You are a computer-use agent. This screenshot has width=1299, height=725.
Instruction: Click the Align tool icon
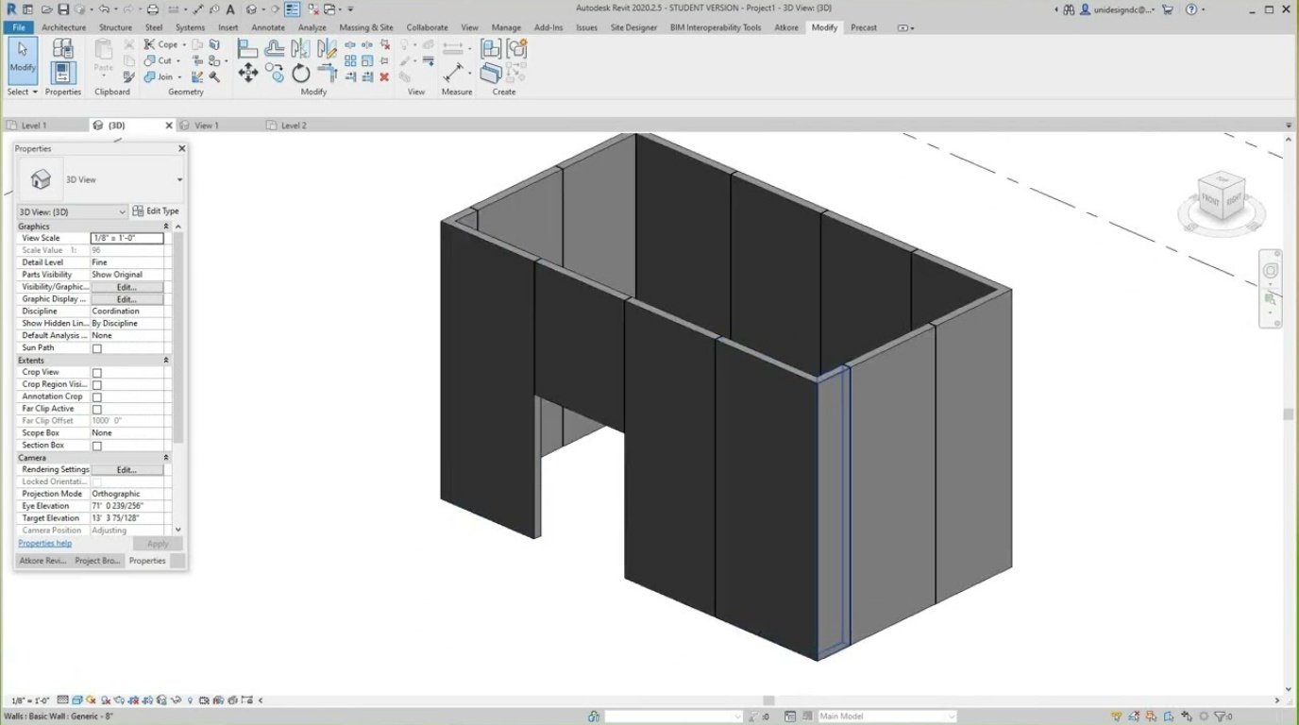tap(248, 48)
